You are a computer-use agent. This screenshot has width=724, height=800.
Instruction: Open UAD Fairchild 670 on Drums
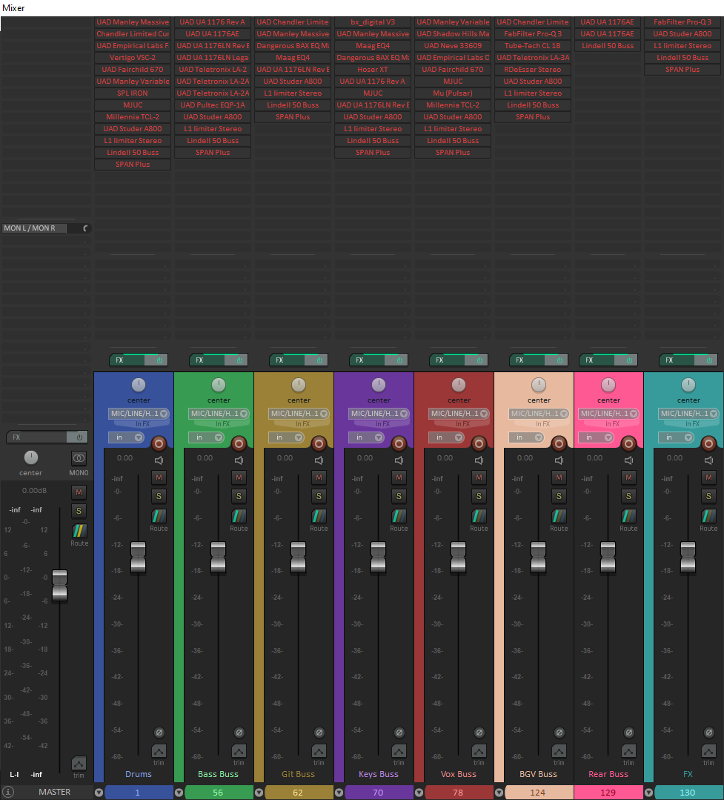[133, 70]
